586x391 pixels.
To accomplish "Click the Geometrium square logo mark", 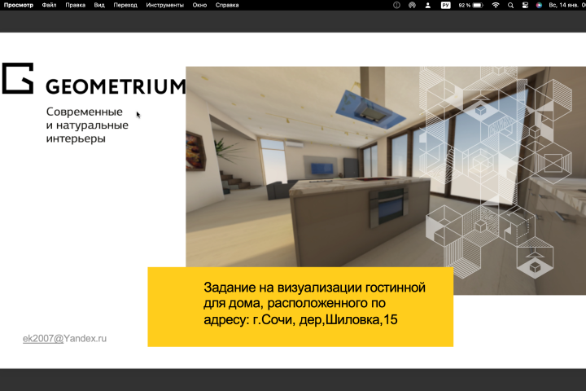I will click(18, 78).
